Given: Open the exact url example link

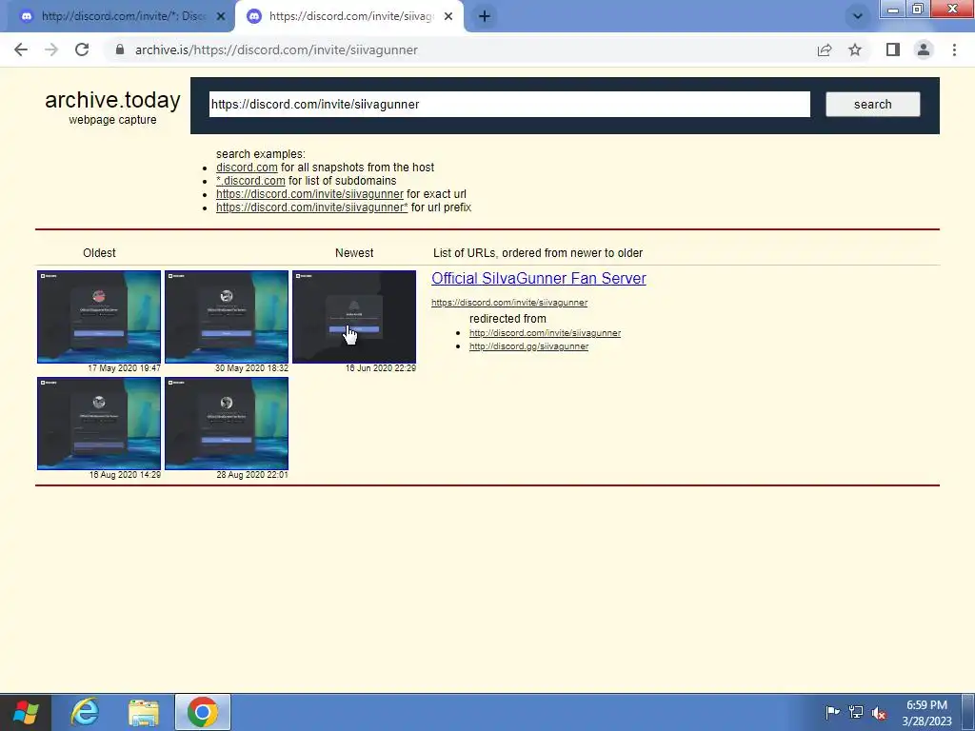Looking at the screenshot, I should point(309,194).
